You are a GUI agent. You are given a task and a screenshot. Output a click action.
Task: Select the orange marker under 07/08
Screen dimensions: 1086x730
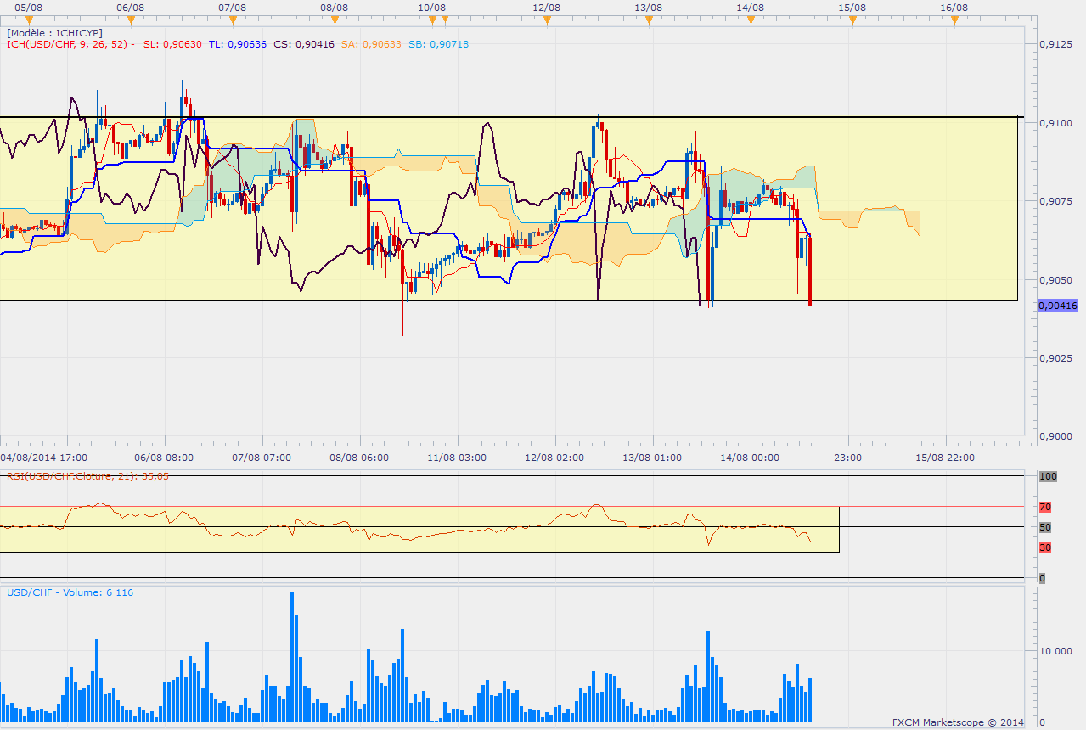pyautogui.click(x=233, y=20)
